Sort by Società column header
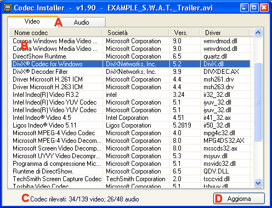This screenshot has width=272, height=208. point(135,33)
